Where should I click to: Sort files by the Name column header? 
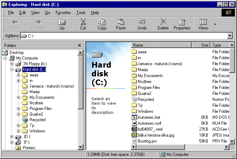click(161, 45)
